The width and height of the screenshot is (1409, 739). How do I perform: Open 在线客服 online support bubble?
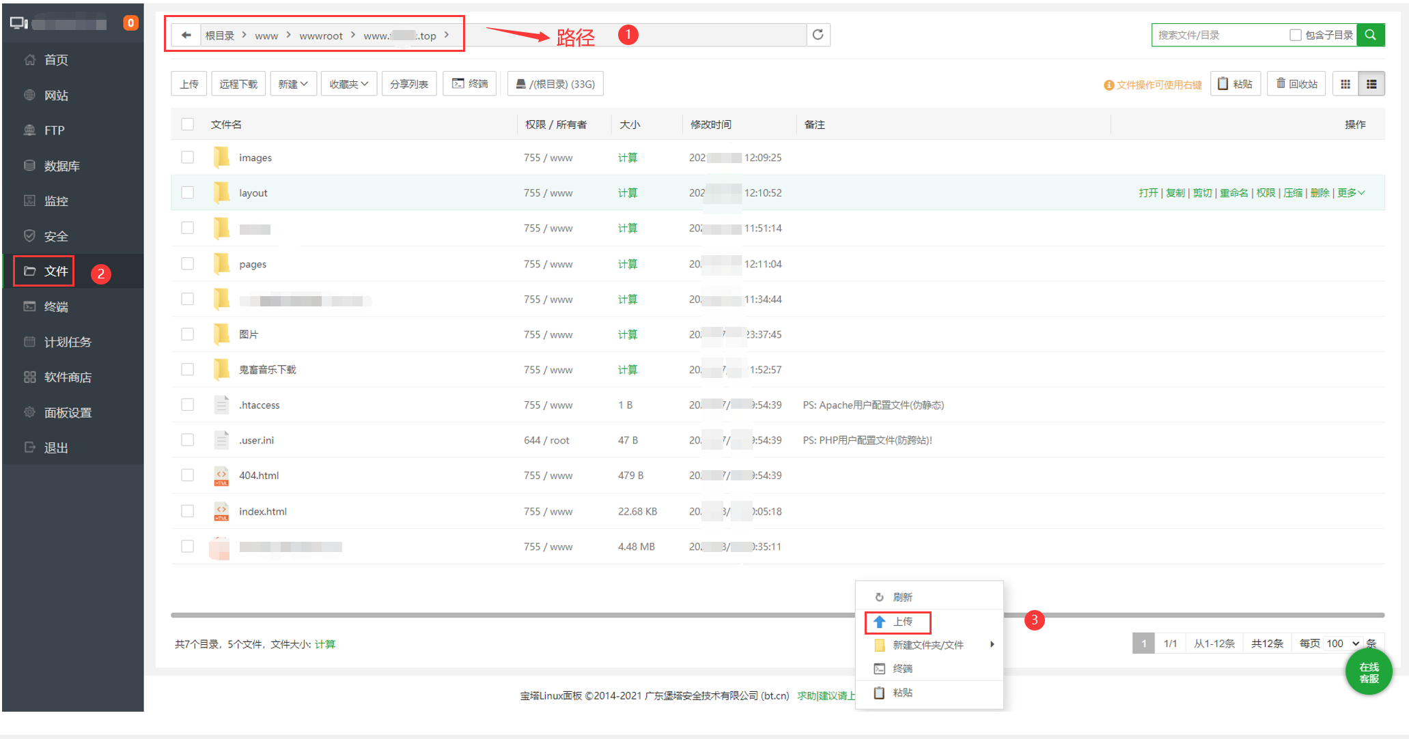click(1369, 672)
